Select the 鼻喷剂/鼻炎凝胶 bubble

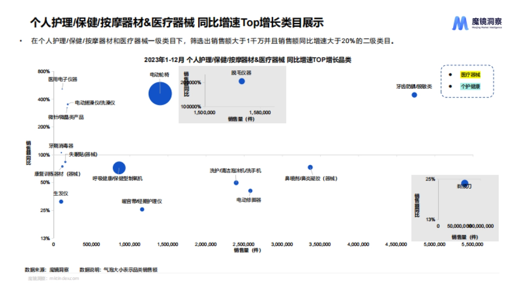[x=310, y=167]
